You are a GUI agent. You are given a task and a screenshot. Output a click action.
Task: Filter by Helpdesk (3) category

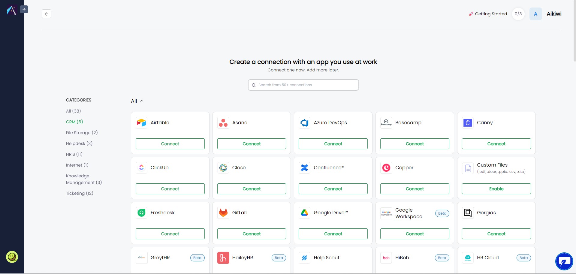79,143
